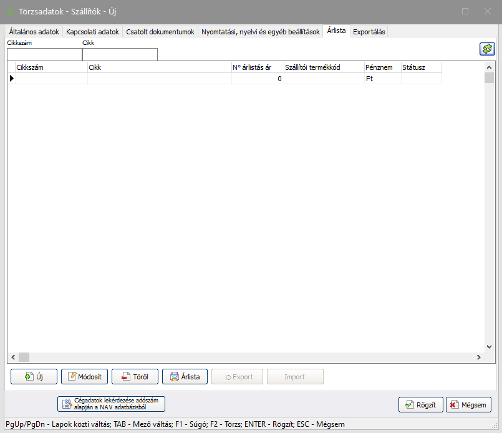Open the Kapcsolati adatok tab

92,32
